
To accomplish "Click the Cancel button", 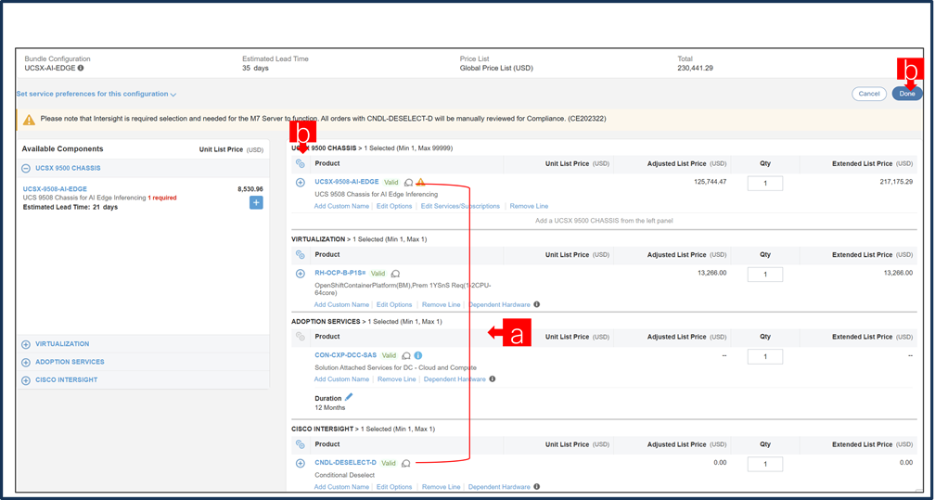I will point(869,94).
